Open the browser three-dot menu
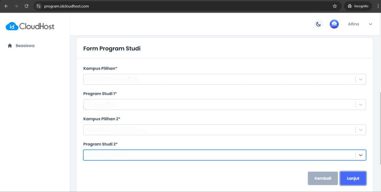 378,6
